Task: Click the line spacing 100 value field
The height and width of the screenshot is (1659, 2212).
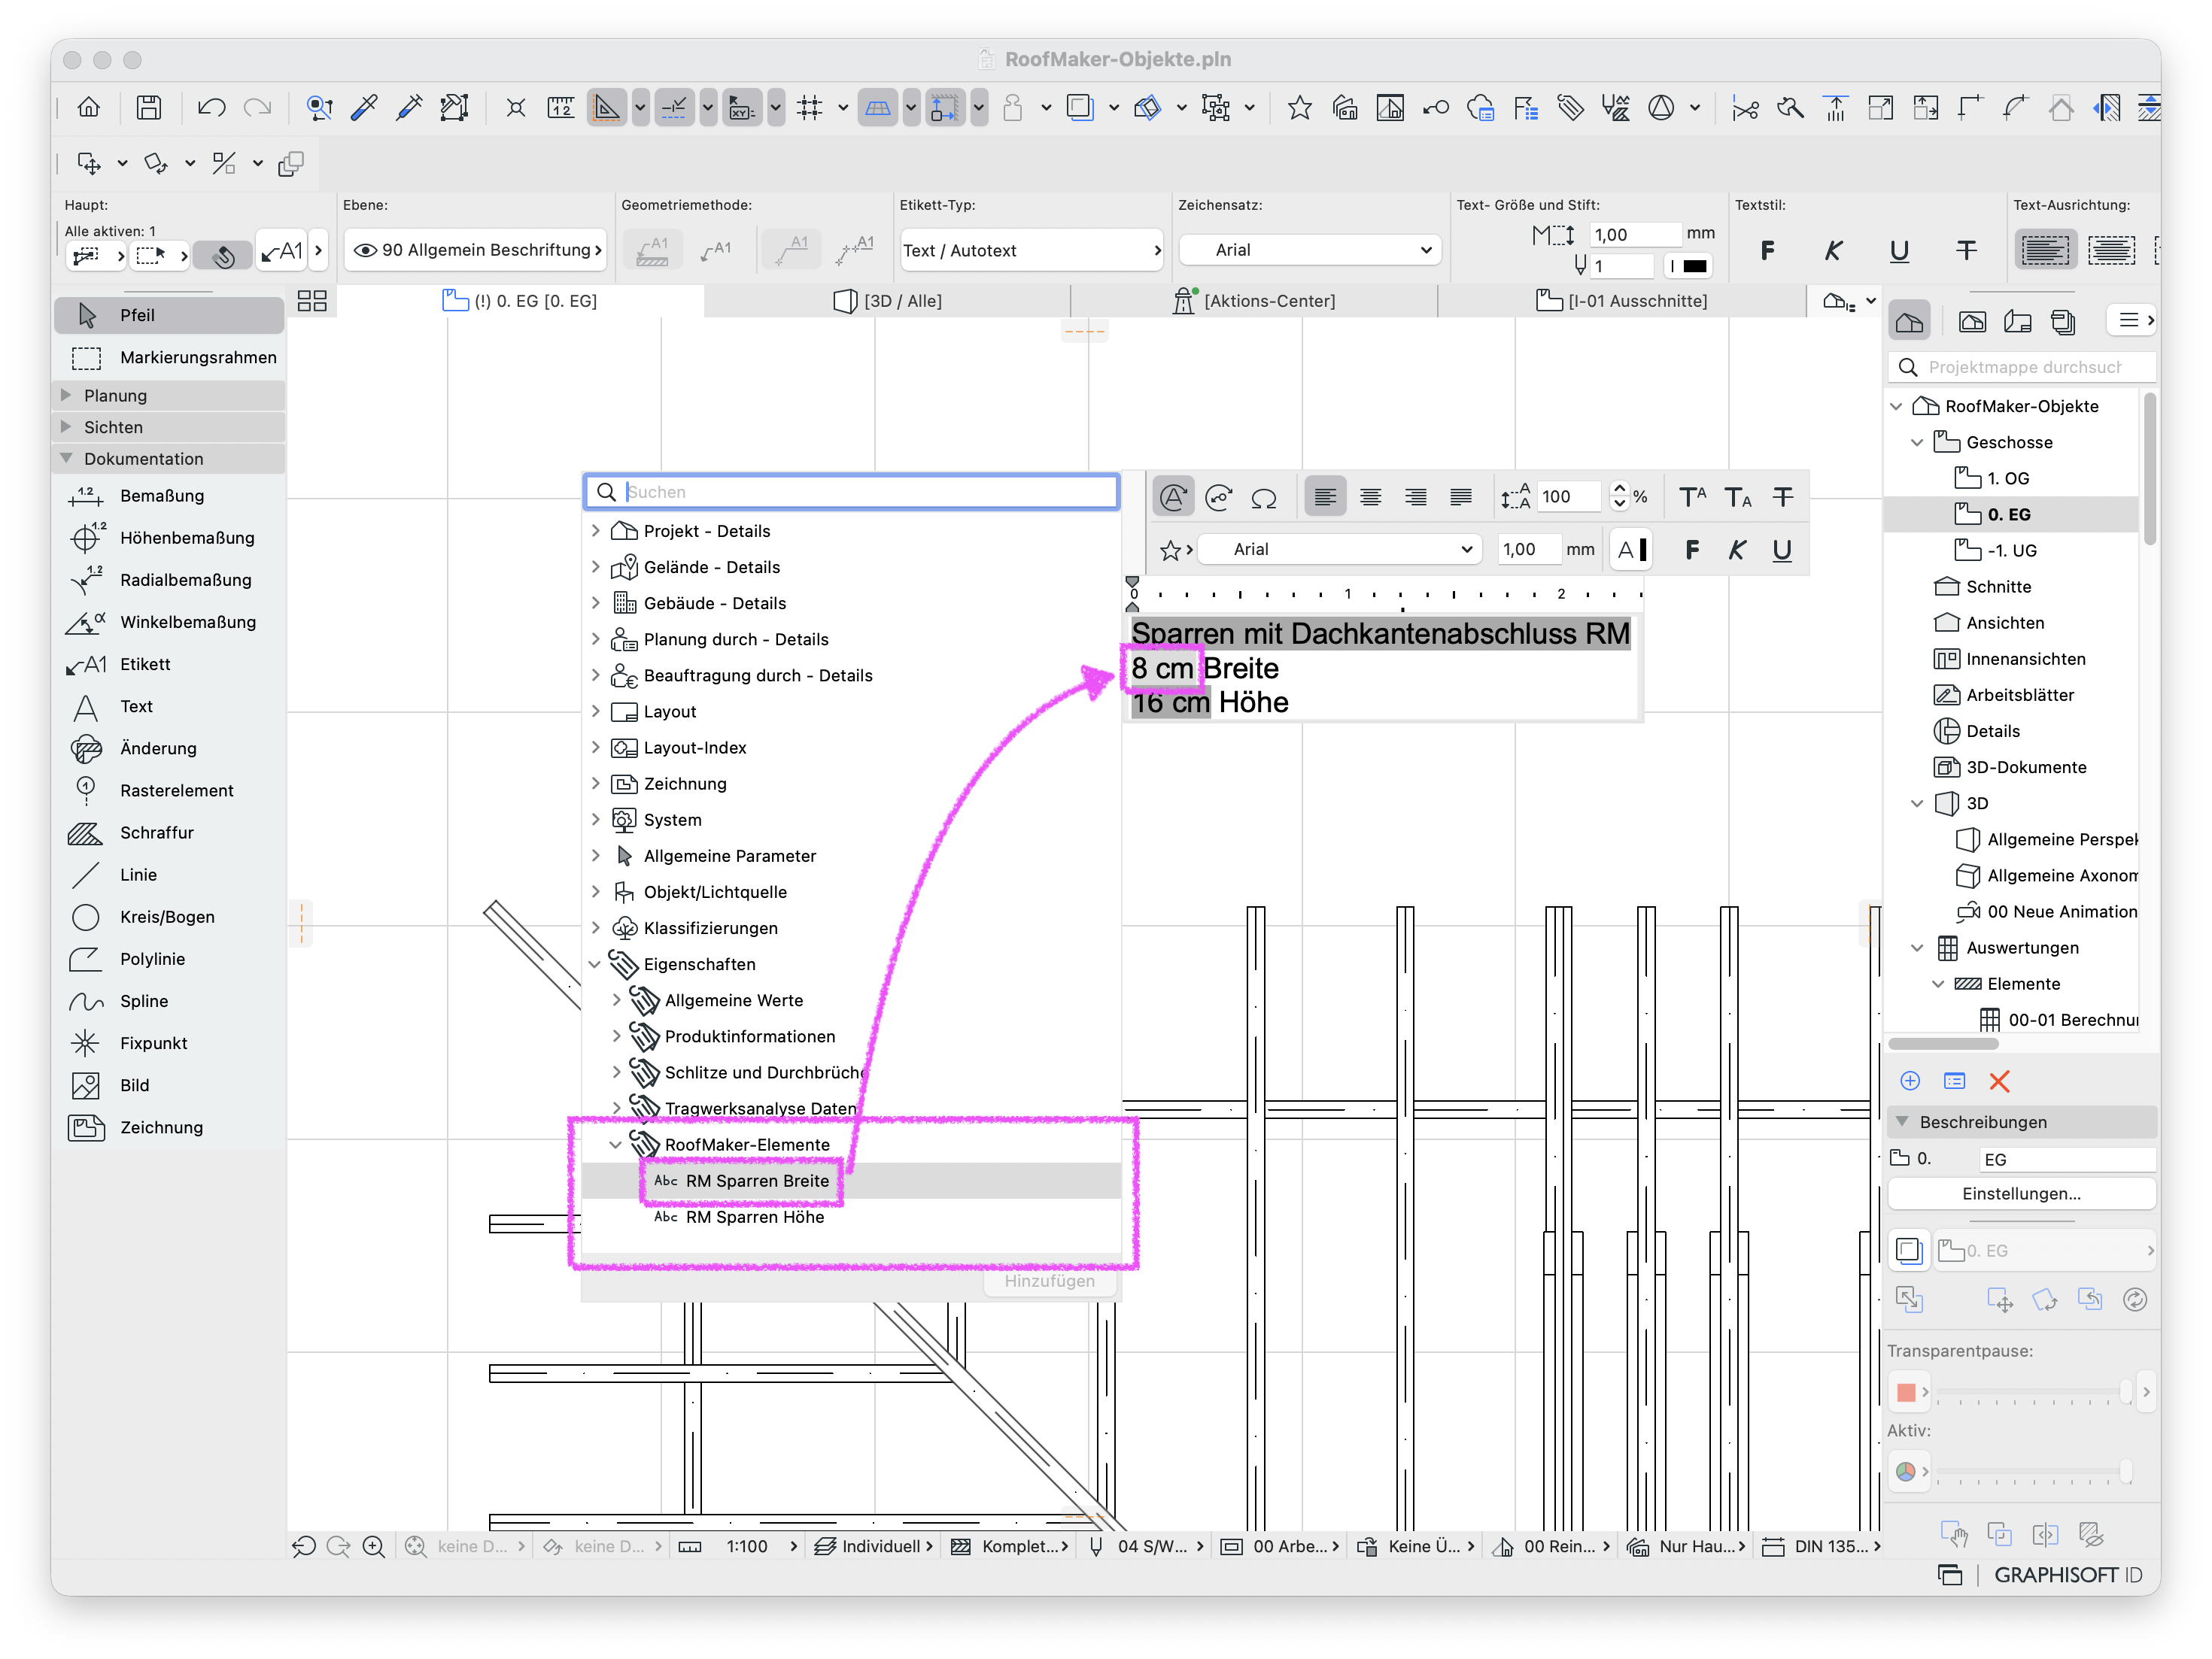Action: click(x=1568, y=496)
